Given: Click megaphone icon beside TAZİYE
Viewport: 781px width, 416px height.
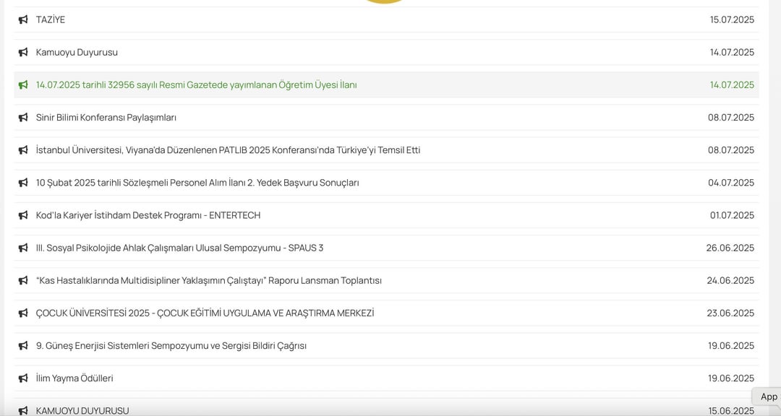Looking at the screenshot, I should tap(23, 20).
